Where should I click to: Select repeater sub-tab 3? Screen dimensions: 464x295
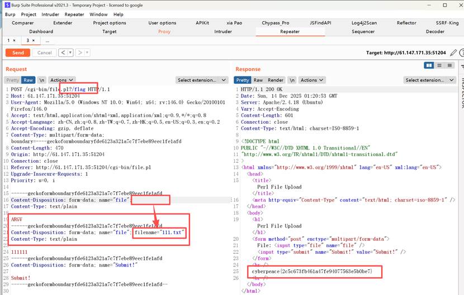click(28, 41)
